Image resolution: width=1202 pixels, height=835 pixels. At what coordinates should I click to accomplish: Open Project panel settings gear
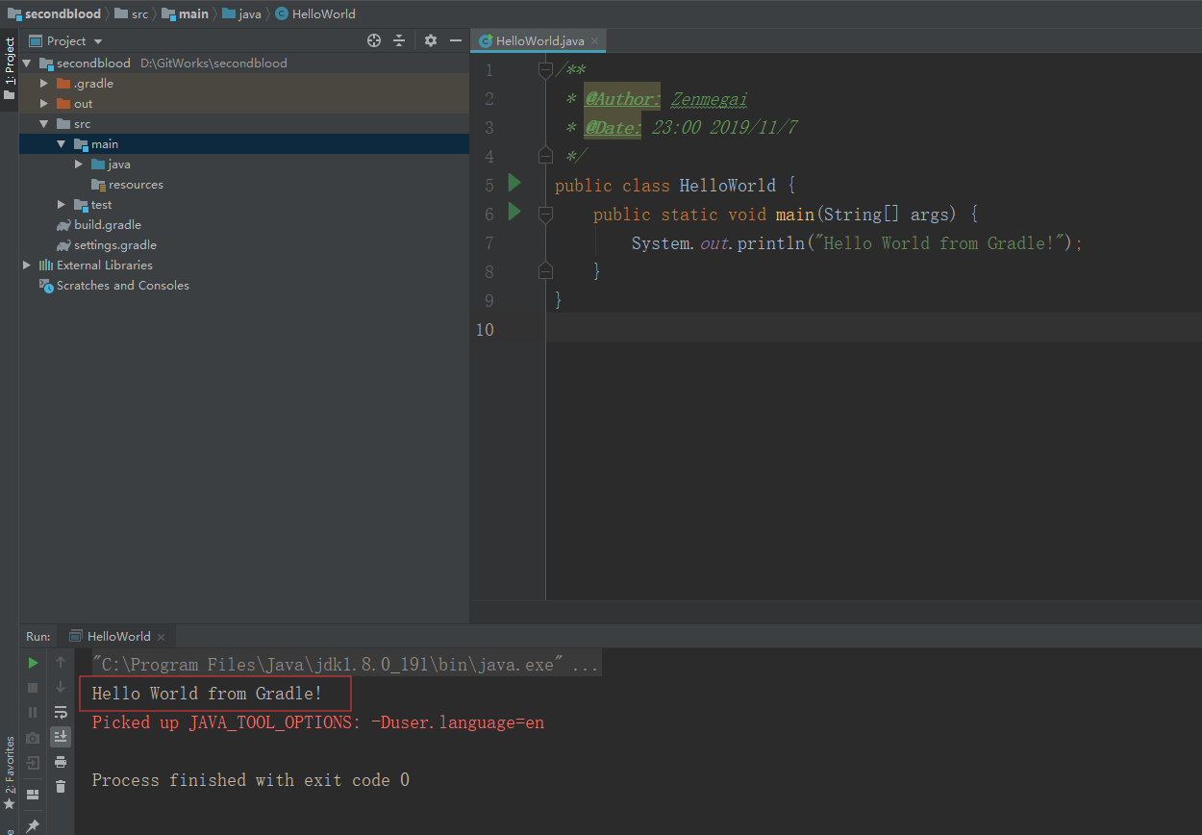pos(430,40)
